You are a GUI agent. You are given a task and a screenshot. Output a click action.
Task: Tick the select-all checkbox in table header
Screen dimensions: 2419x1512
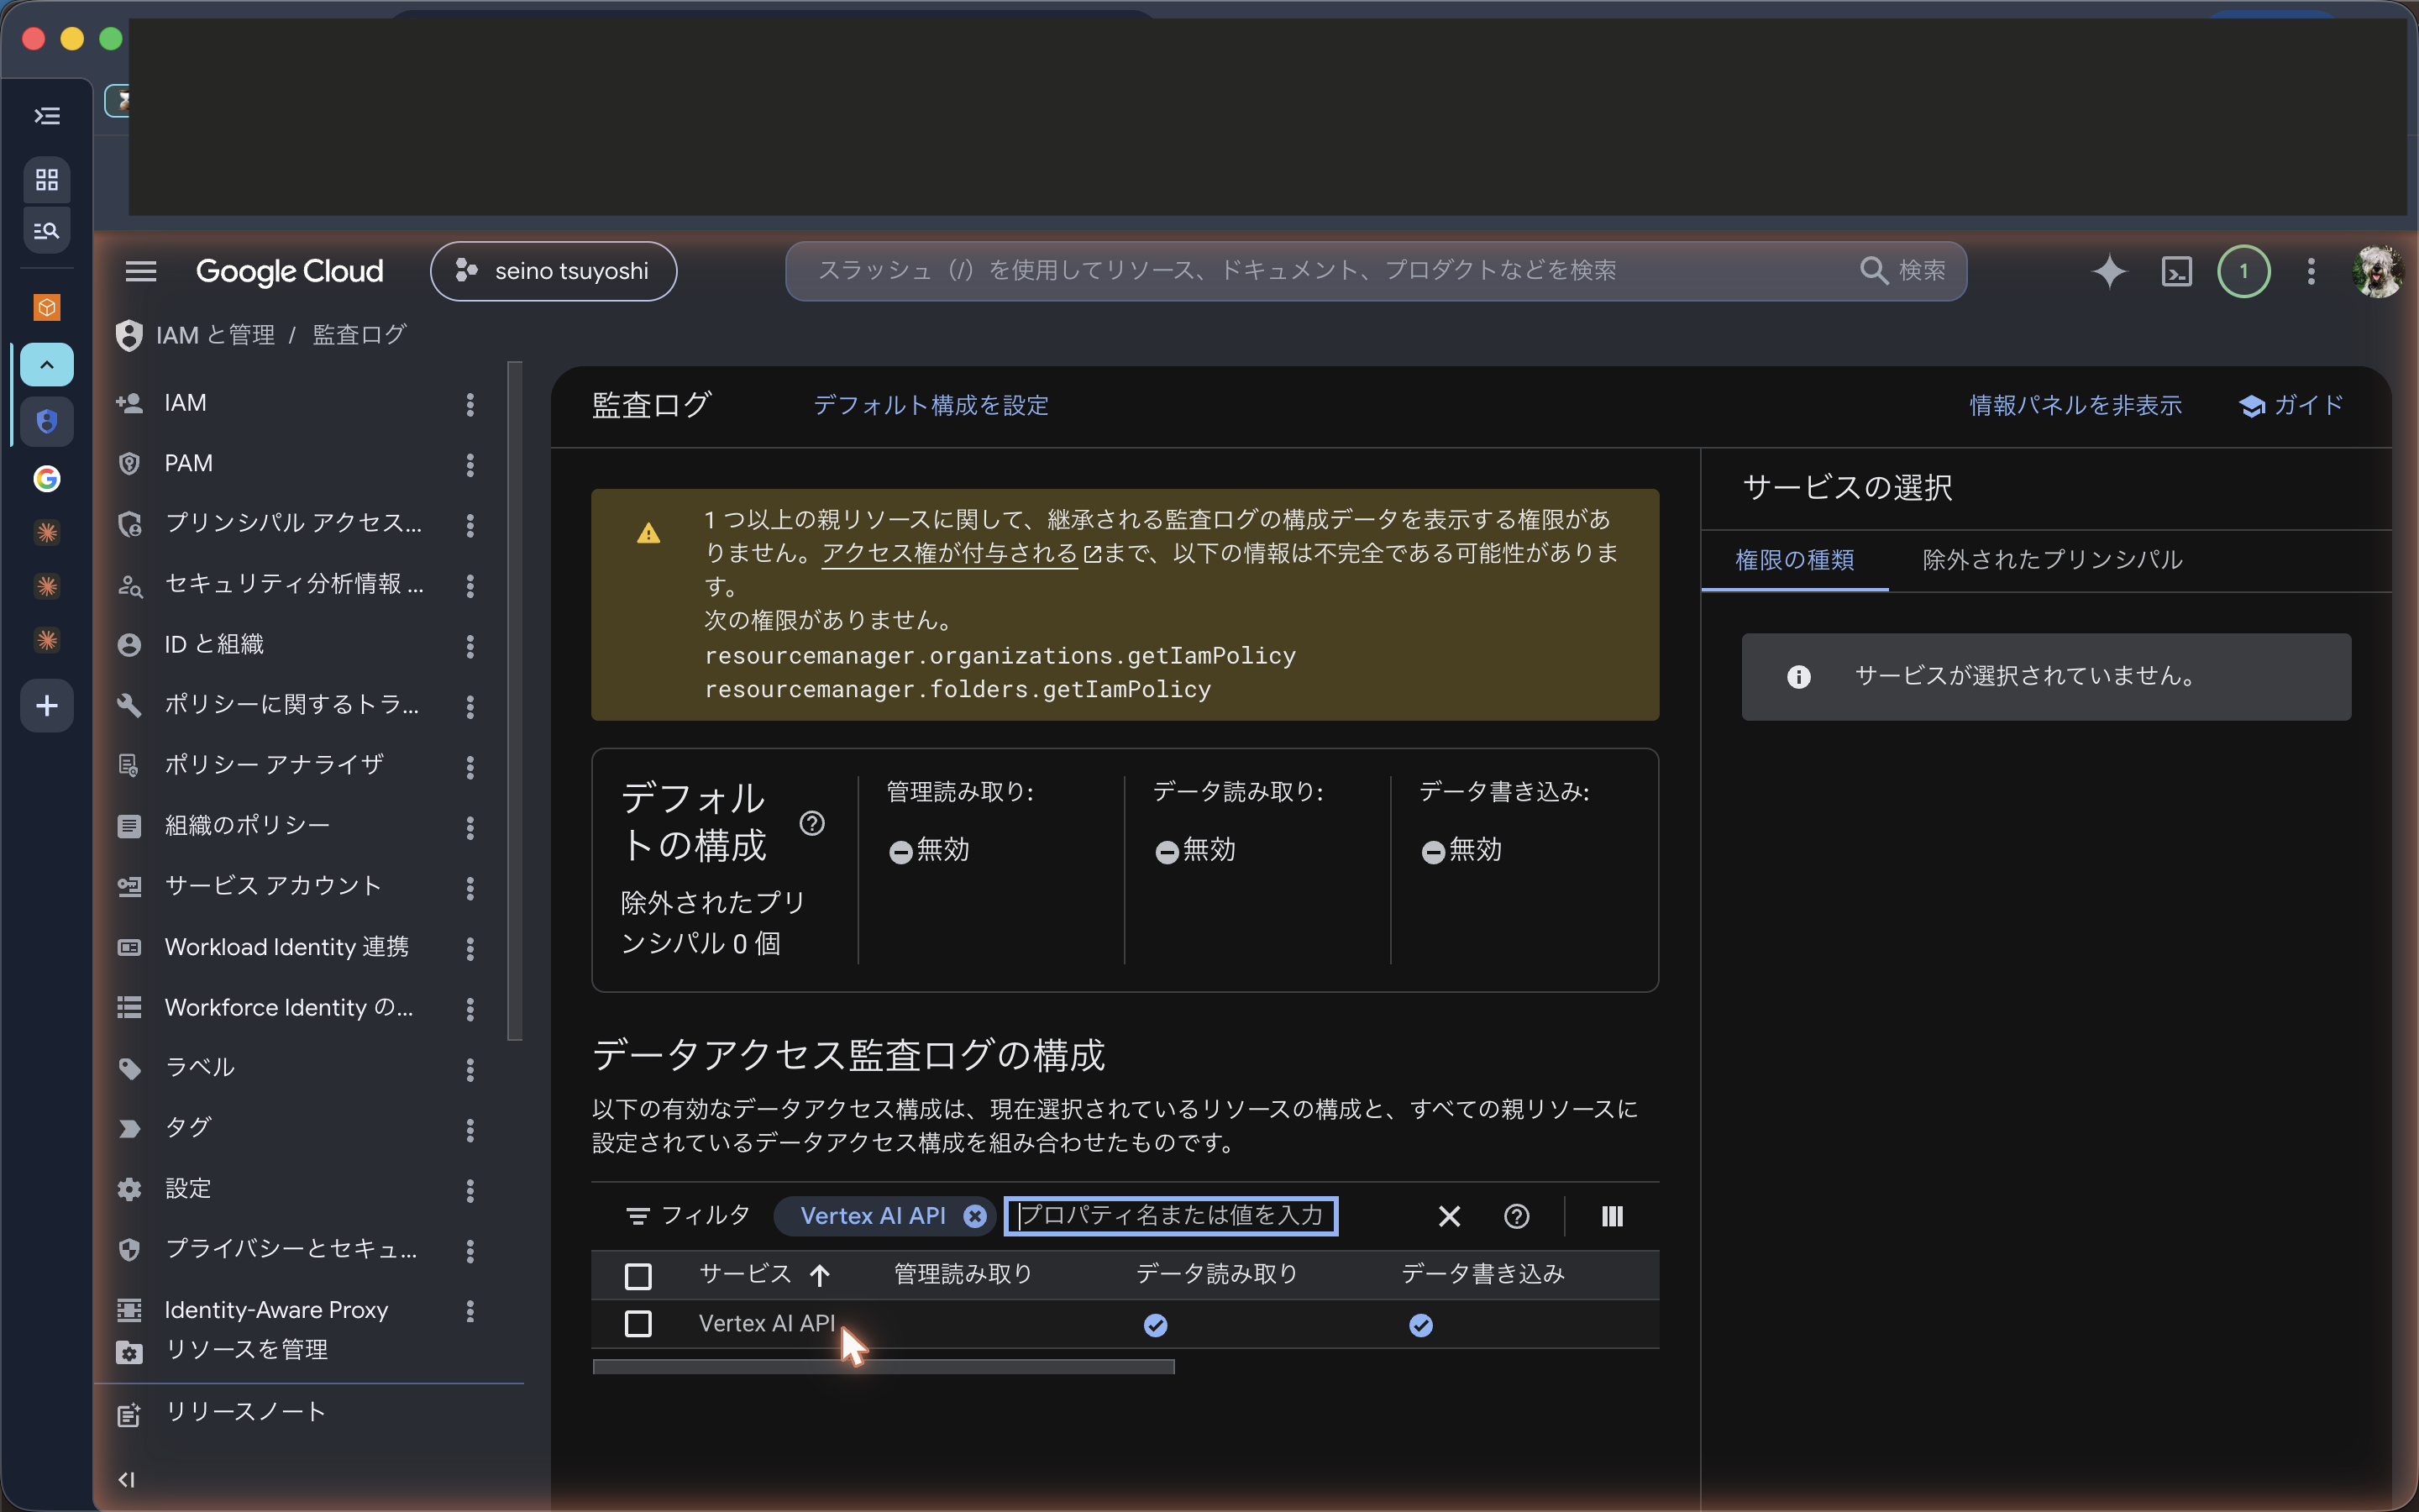(x=638, y=1276)
